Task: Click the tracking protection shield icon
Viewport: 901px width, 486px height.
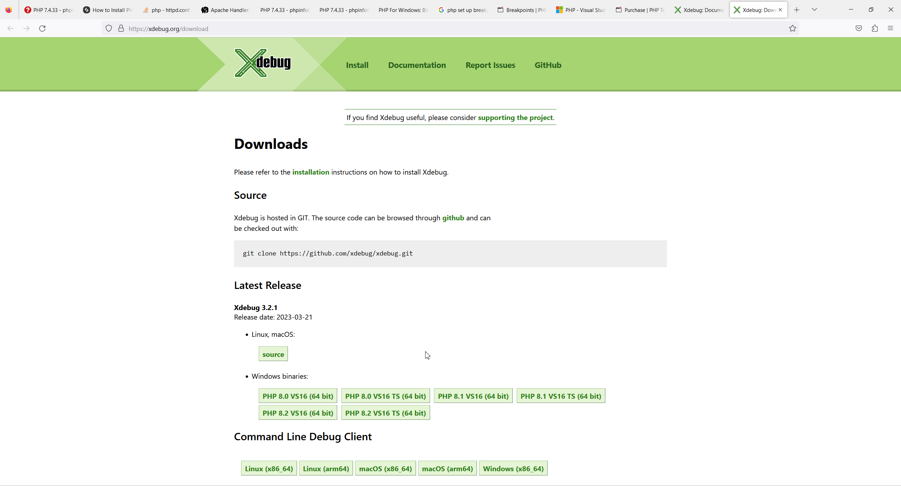Action: (109, 29)
